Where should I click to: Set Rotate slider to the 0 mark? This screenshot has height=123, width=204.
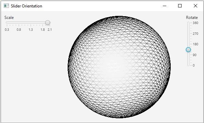click(x=188, y=65)
